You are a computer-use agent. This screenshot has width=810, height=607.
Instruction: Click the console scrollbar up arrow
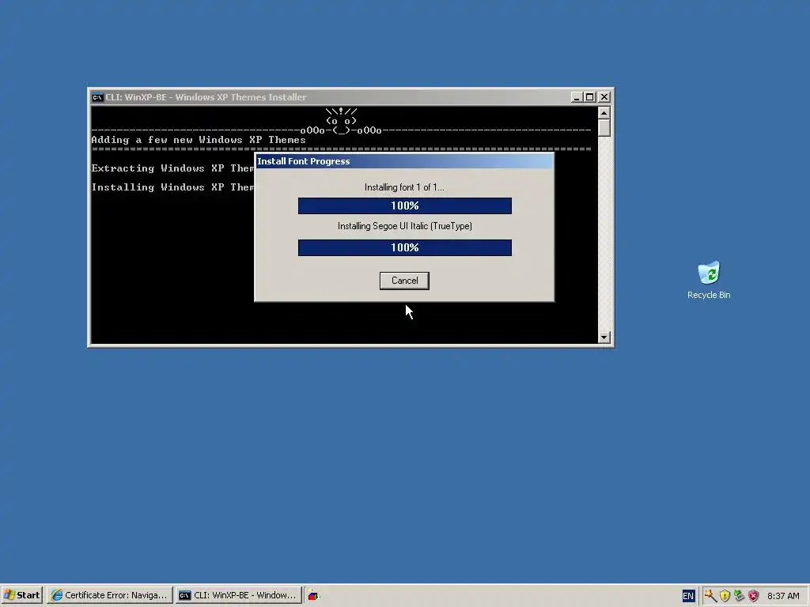tap(604, 112)
